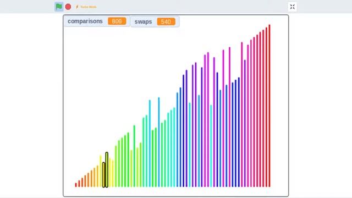Click the Turbo Mode indicator label
Image resolution: width=352 pixels, height=198 pixels.
click(x=86, y=7)
